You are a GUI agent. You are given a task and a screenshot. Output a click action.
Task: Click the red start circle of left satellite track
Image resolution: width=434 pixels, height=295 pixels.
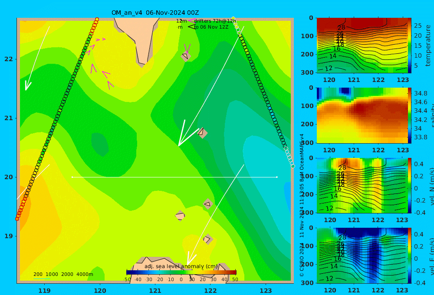pyautogui.click(x=17, y=219)
